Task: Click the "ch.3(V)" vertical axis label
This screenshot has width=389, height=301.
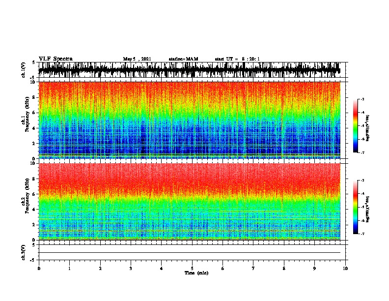Action: pyautogui.click(x=24, y=252)
